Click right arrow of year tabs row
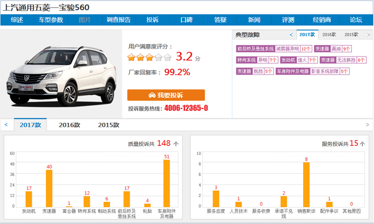The image size is (374, 224). pyautogui.click(x=367, y=124)
